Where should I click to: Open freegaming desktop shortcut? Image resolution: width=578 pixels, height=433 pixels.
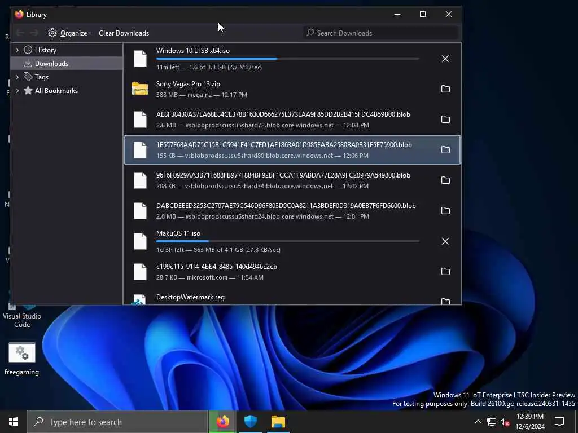[x=22, y=359]
